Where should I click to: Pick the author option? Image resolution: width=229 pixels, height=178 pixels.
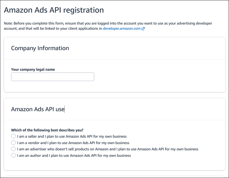13,155
